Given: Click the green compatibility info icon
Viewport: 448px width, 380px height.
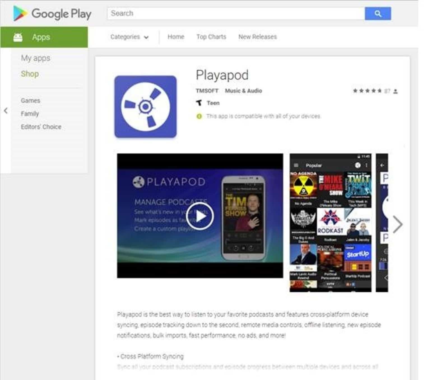Looking at the screenshot, I should coord(199,116).
